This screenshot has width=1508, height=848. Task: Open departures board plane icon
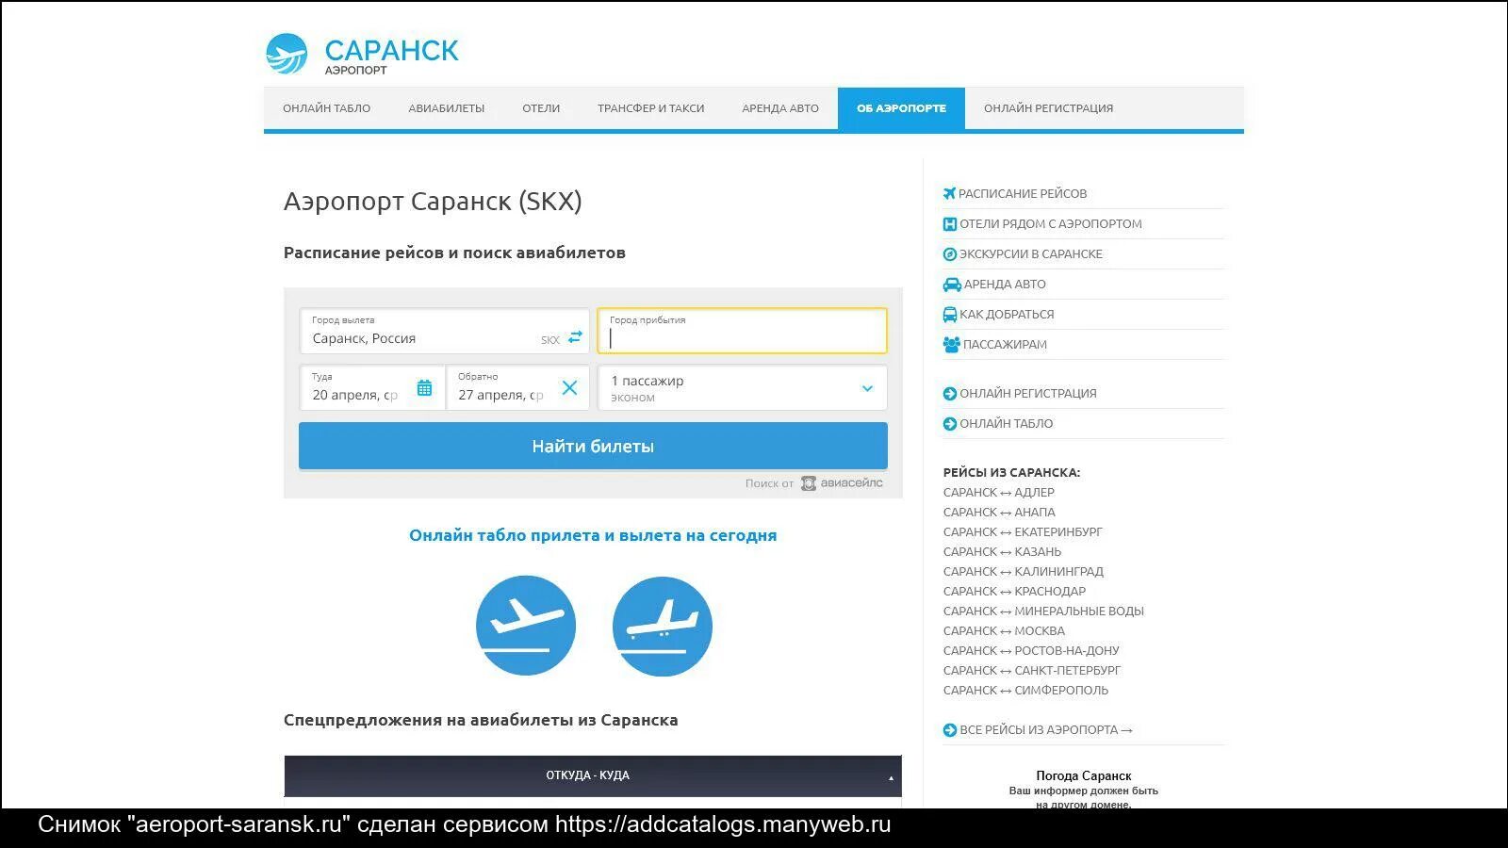click(526, 626)
